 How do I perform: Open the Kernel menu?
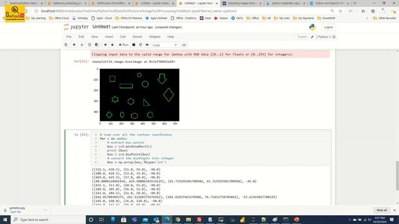pos(137,37)
